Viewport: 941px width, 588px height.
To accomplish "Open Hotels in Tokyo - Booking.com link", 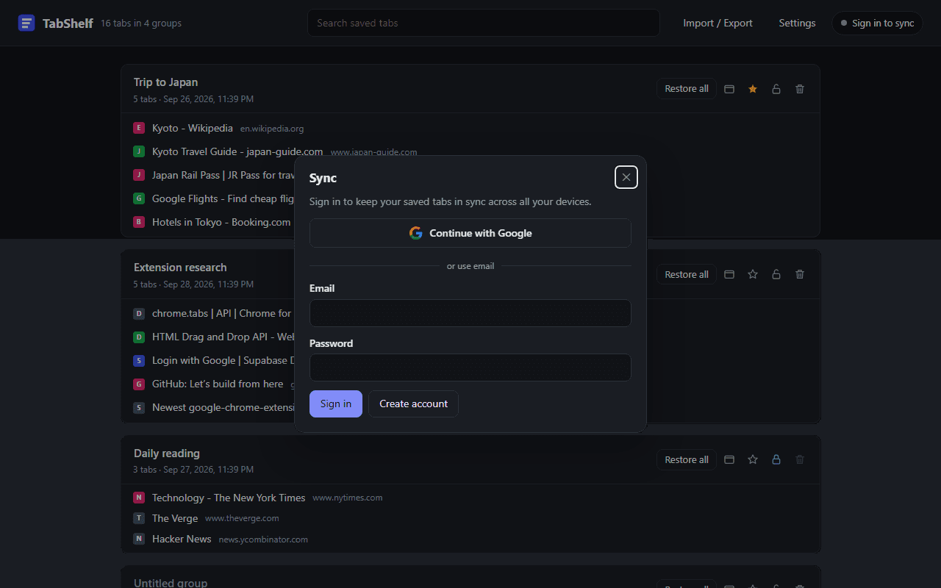I will coord(221,222).
